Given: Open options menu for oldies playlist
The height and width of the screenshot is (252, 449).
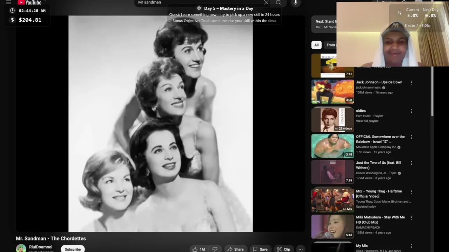Looking at the screenshot, I should coord(411,111).
